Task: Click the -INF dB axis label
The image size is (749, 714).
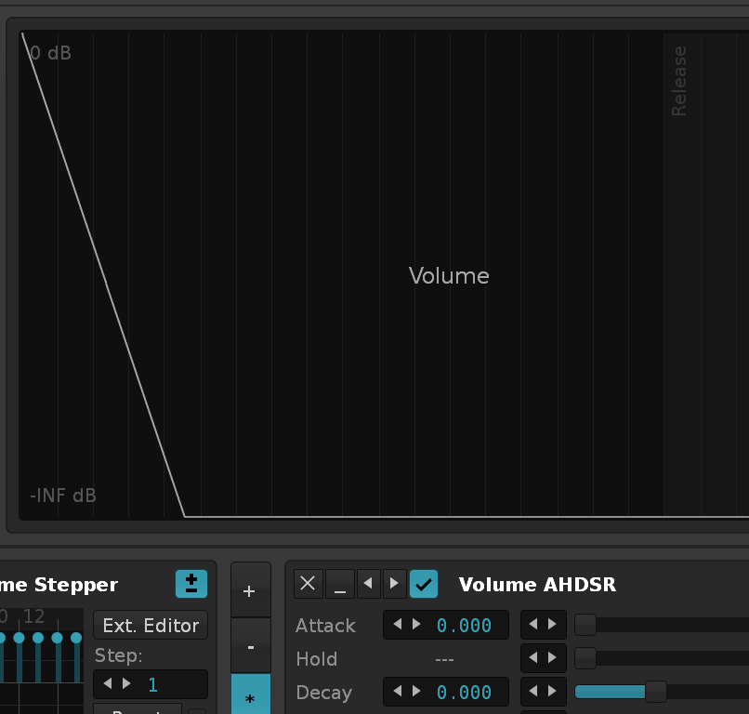Action: coord(63,496)
